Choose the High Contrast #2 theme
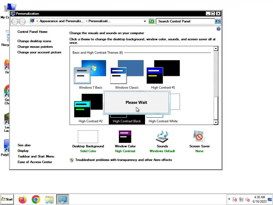273x205 pixels. tap(89, 105)
